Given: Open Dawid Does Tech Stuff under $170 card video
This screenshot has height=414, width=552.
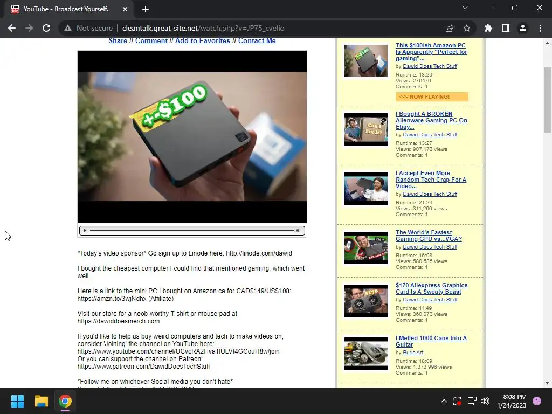Looking at the screenshot, I should click(x=430, y=300).
